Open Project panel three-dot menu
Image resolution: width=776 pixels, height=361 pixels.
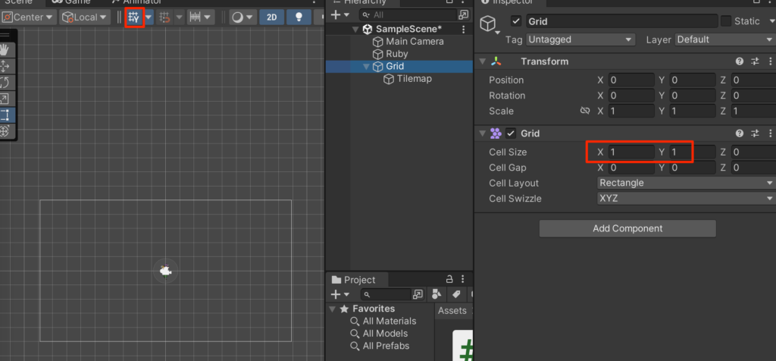[463, 279]
